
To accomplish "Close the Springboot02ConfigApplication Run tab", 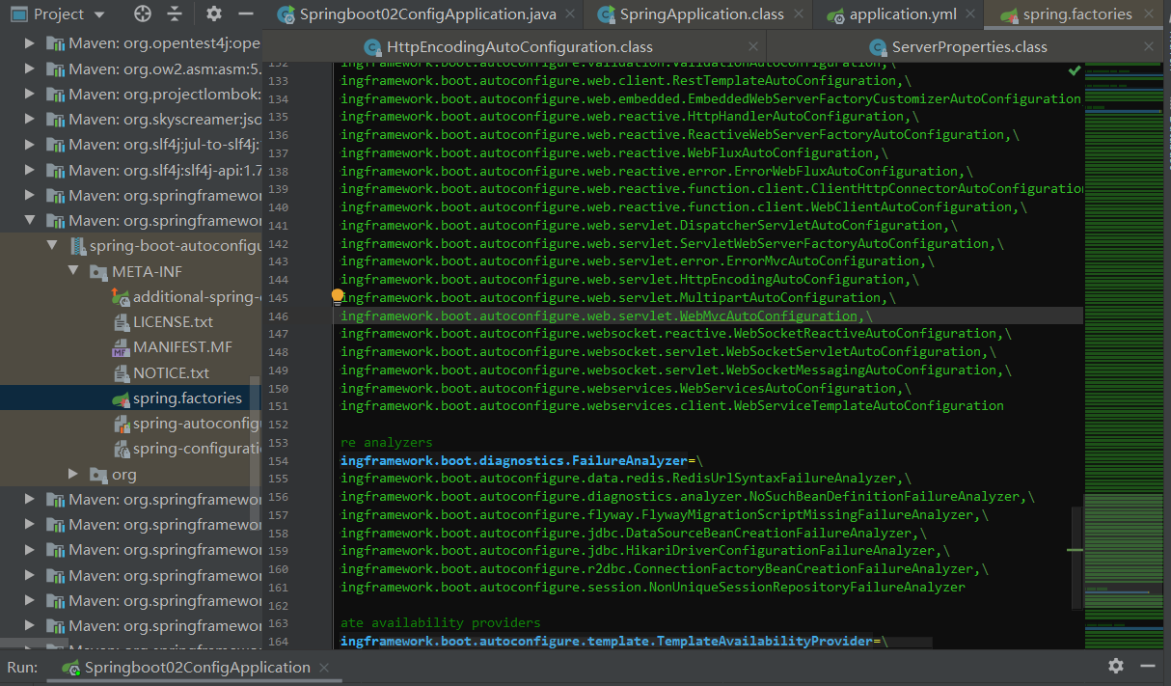I will click(x=323, y=667).
